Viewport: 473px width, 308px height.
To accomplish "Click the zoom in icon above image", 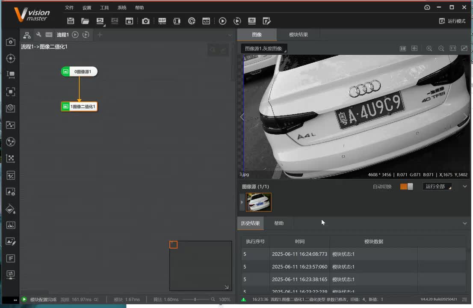I will pos(429,49).
